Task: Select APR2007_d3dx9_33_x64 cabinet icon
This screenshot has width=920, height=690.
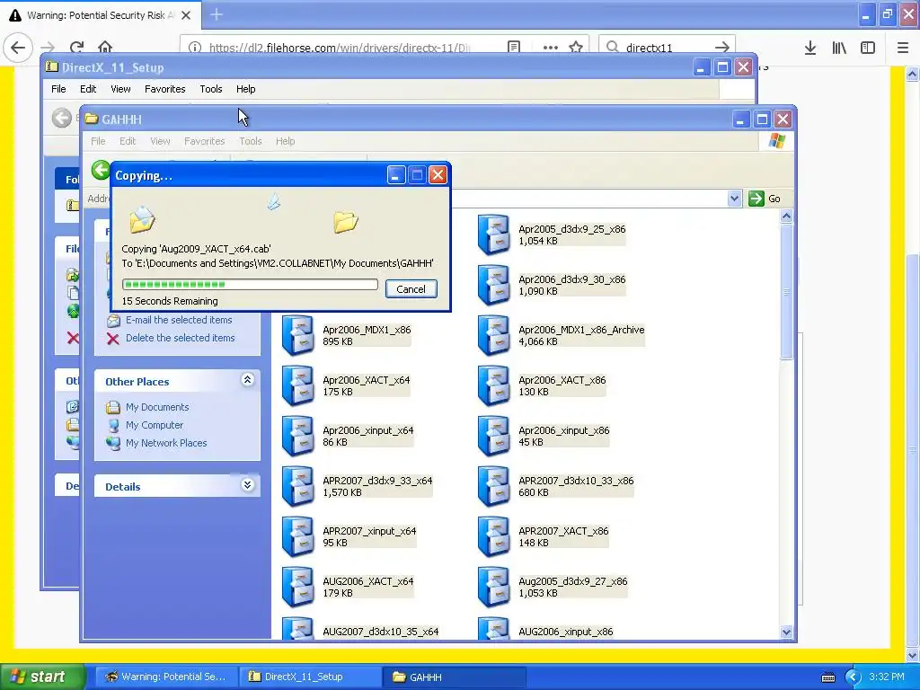Action: [x=298, y=487]
